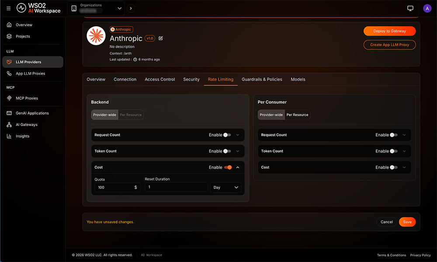Expand Backend Token Count section
The image size is (437, 262).
coord(238,151)
